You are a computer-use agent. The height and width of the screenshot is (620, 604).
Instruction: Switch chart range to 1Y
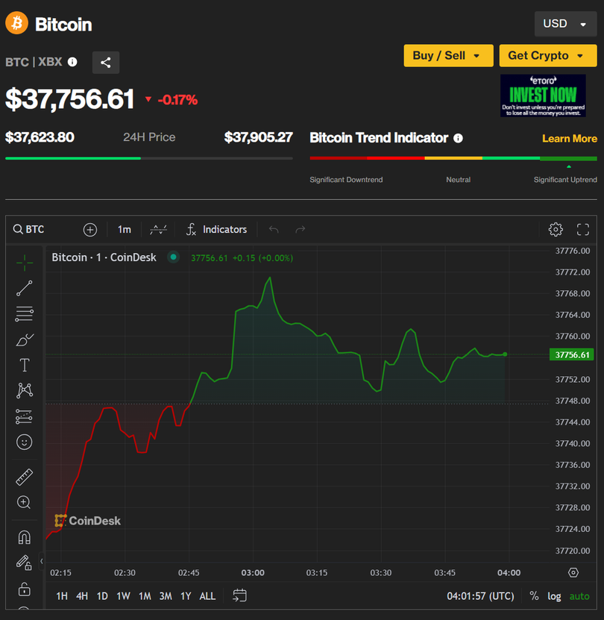pos(186,596)
